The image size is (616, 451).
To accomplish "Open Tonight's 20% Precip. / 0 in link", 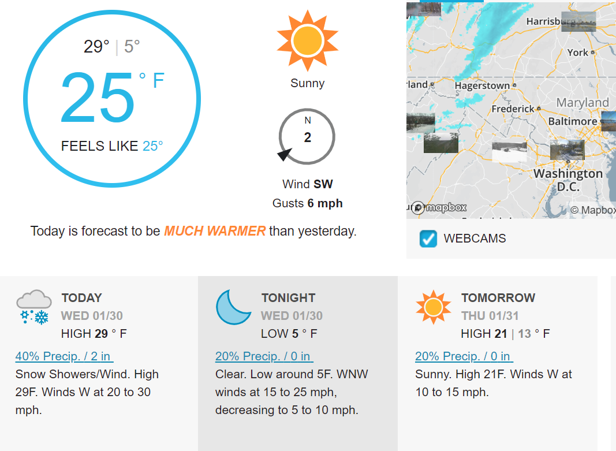I will pos(264,356).
